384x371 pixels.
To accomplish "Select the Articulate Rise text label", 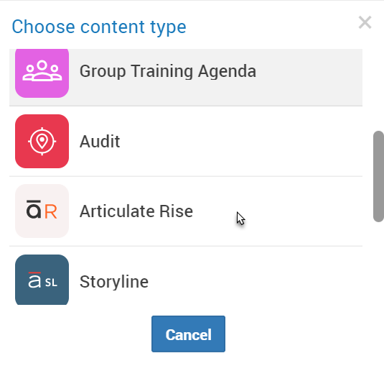I will coord(136,211).
